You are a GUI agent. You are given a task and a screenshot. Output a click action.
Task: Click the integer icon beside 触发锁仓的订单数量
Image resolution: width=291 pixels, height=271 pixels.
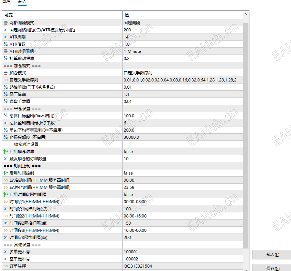click(5, 159)
